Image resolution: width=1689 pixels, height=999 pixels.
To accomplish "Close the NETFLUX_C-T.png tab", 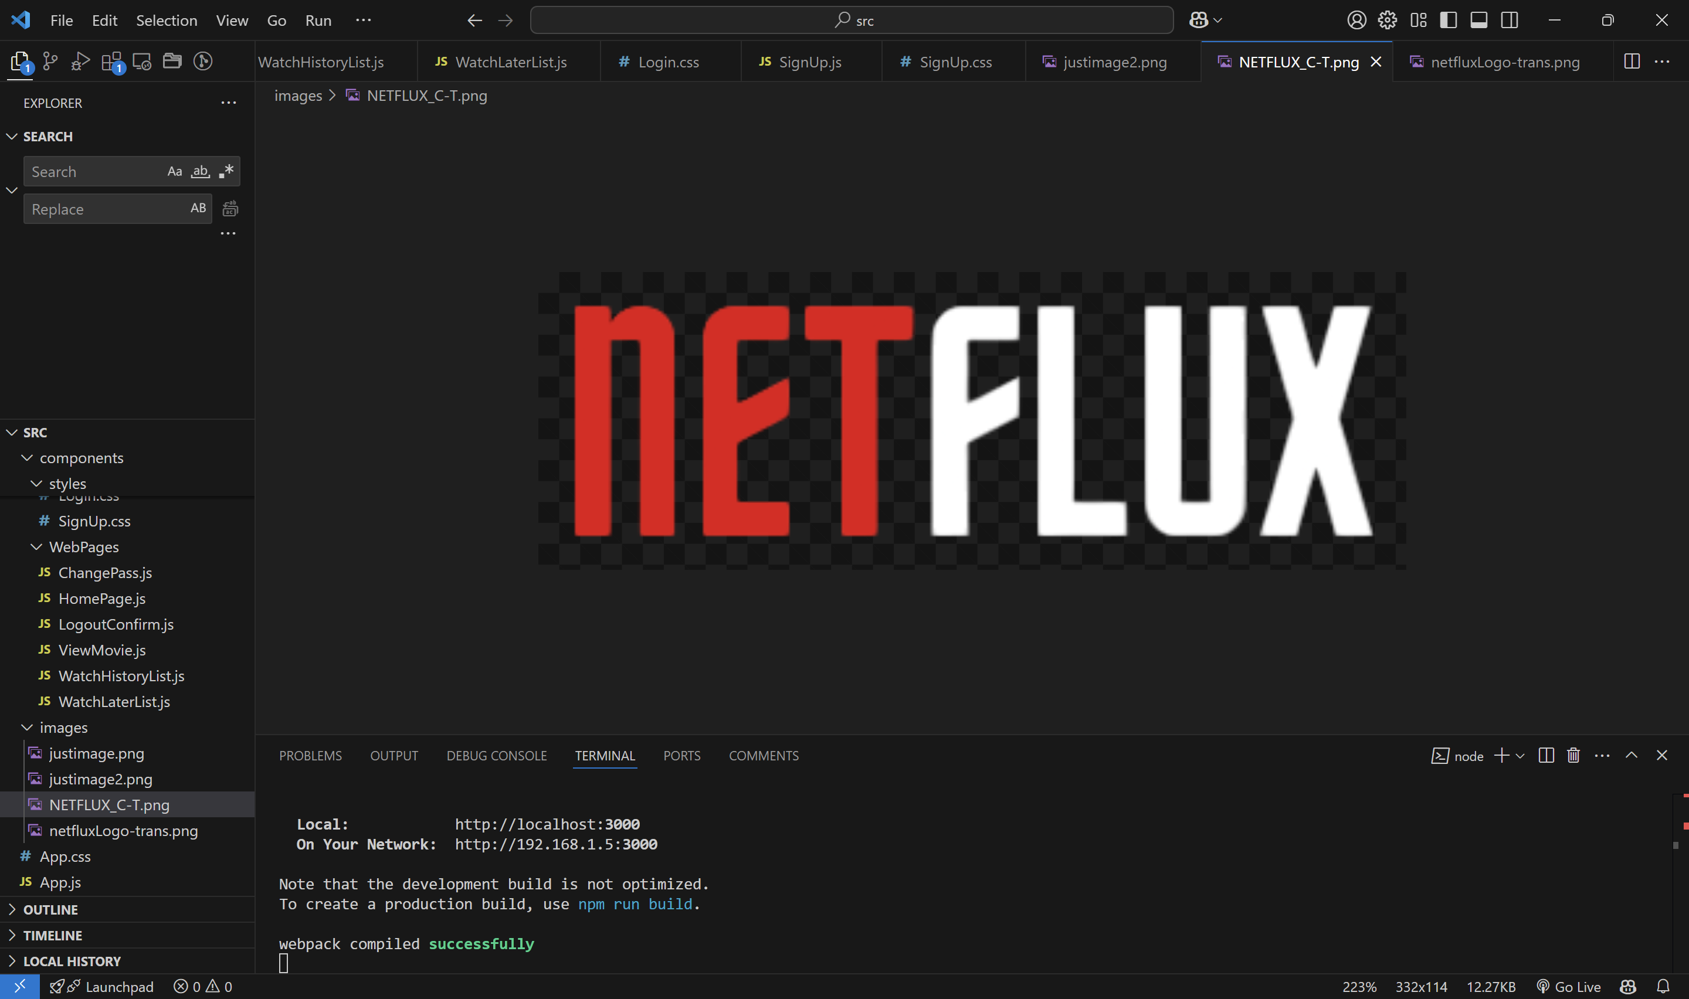I will (1376, 62).
